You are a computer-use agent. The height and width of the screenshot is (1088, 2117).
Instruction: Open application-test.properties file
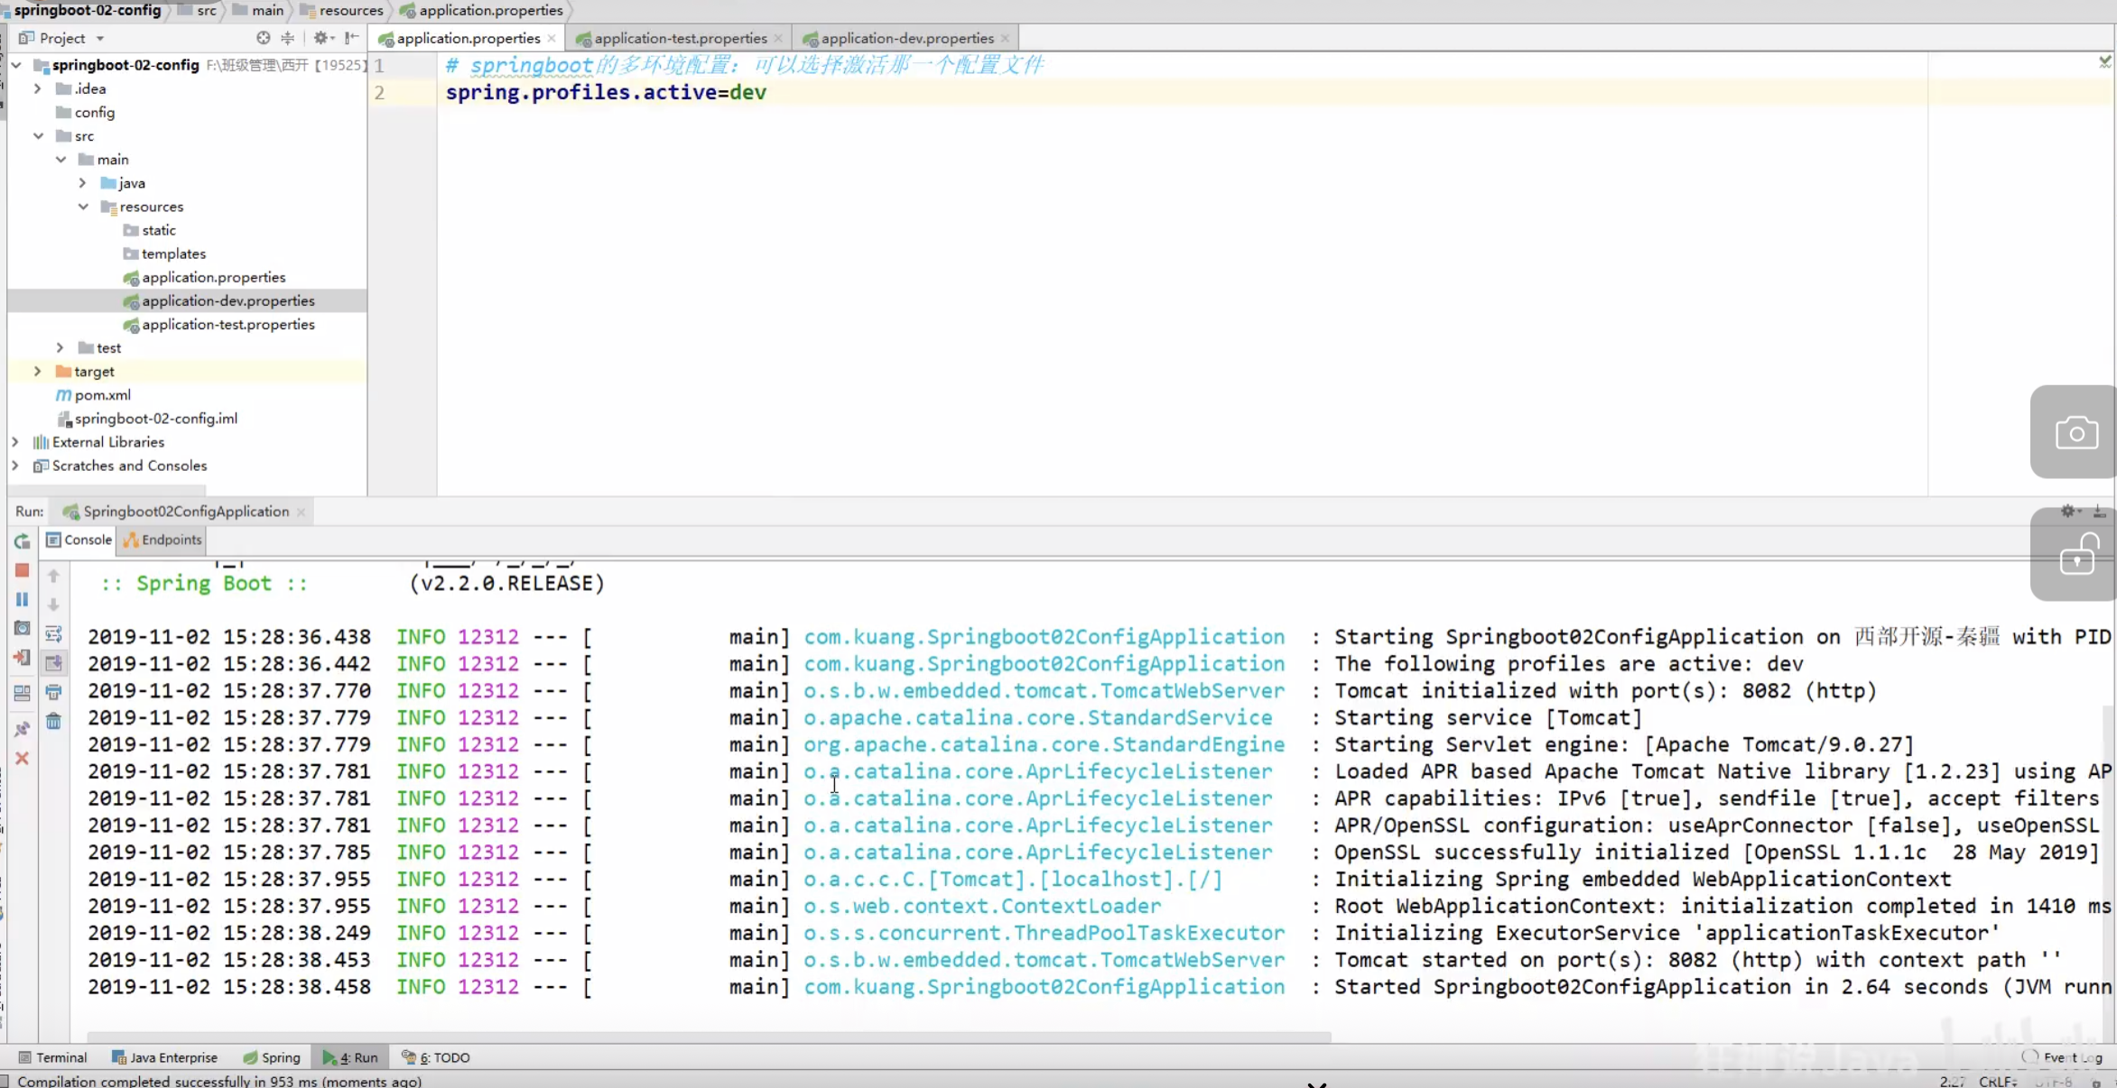click(x=227, y=323)
